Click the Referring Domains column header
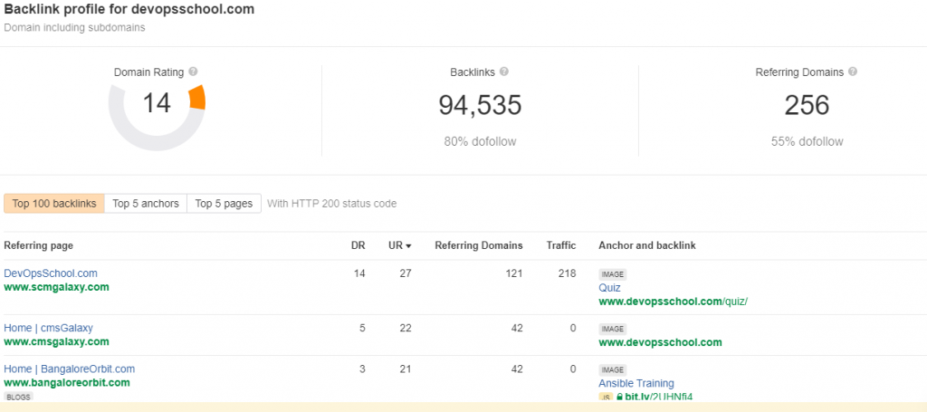 479,245
